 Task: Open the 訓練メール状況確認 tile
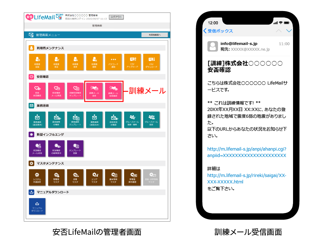click(113, 91)
